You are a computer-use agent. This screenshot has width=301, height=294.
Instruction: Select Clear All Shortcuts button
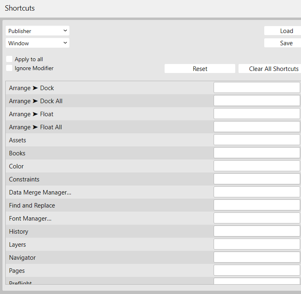pyautogui.click(x=270, y=69)
